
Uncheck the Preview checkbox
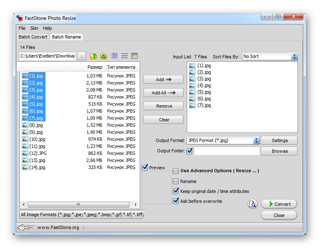pos(145,167)
